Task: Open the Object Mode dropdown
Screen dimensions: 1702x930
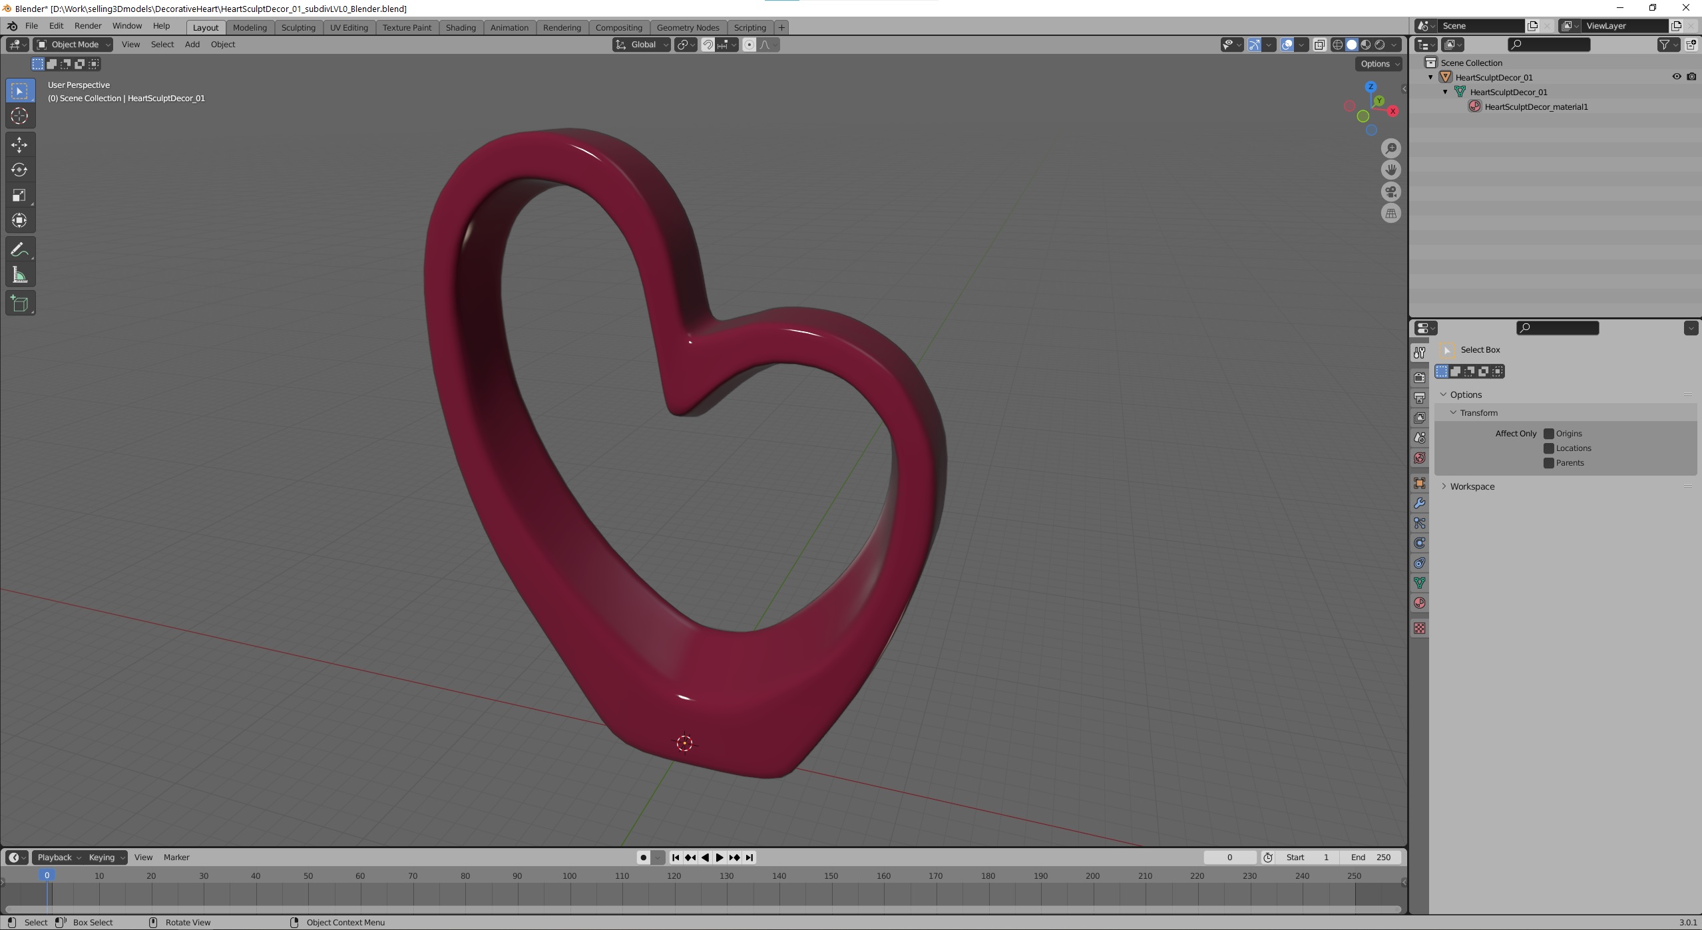Action: [x=73, y=45]
